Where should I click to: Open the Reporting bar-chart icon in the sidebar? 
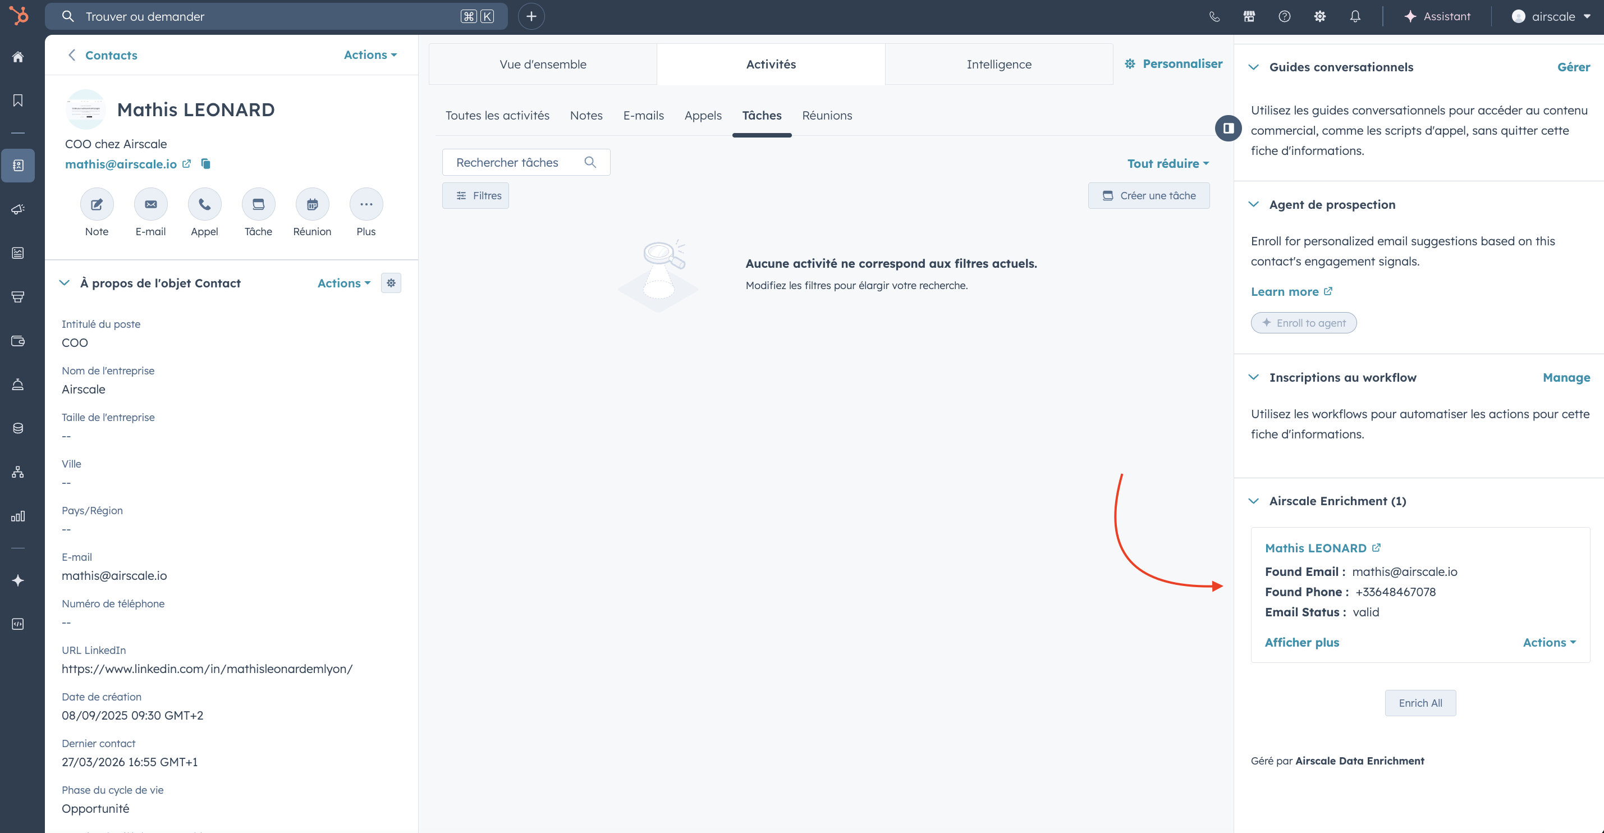[x=18, y=515]
